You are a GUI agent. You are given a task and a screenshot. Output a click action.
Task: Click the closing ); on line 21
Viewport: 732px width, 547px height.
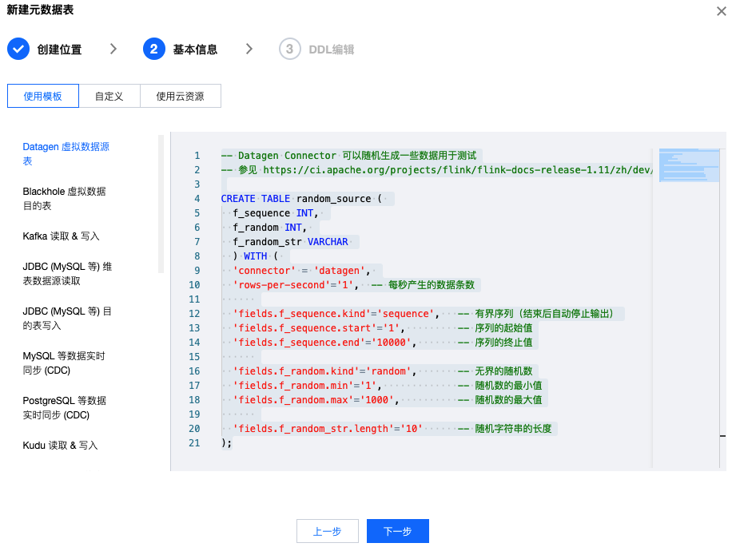226,443
